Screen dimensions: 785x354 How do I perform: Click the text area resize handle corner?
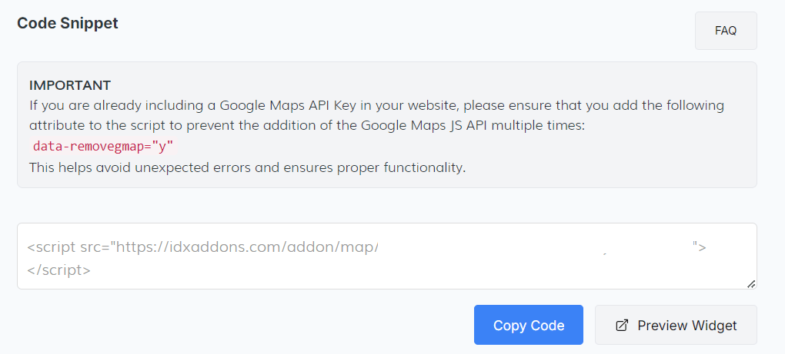point(751,283)
